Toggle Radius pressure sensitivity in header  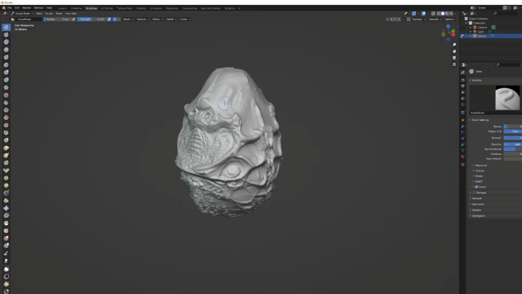point(73,19)
